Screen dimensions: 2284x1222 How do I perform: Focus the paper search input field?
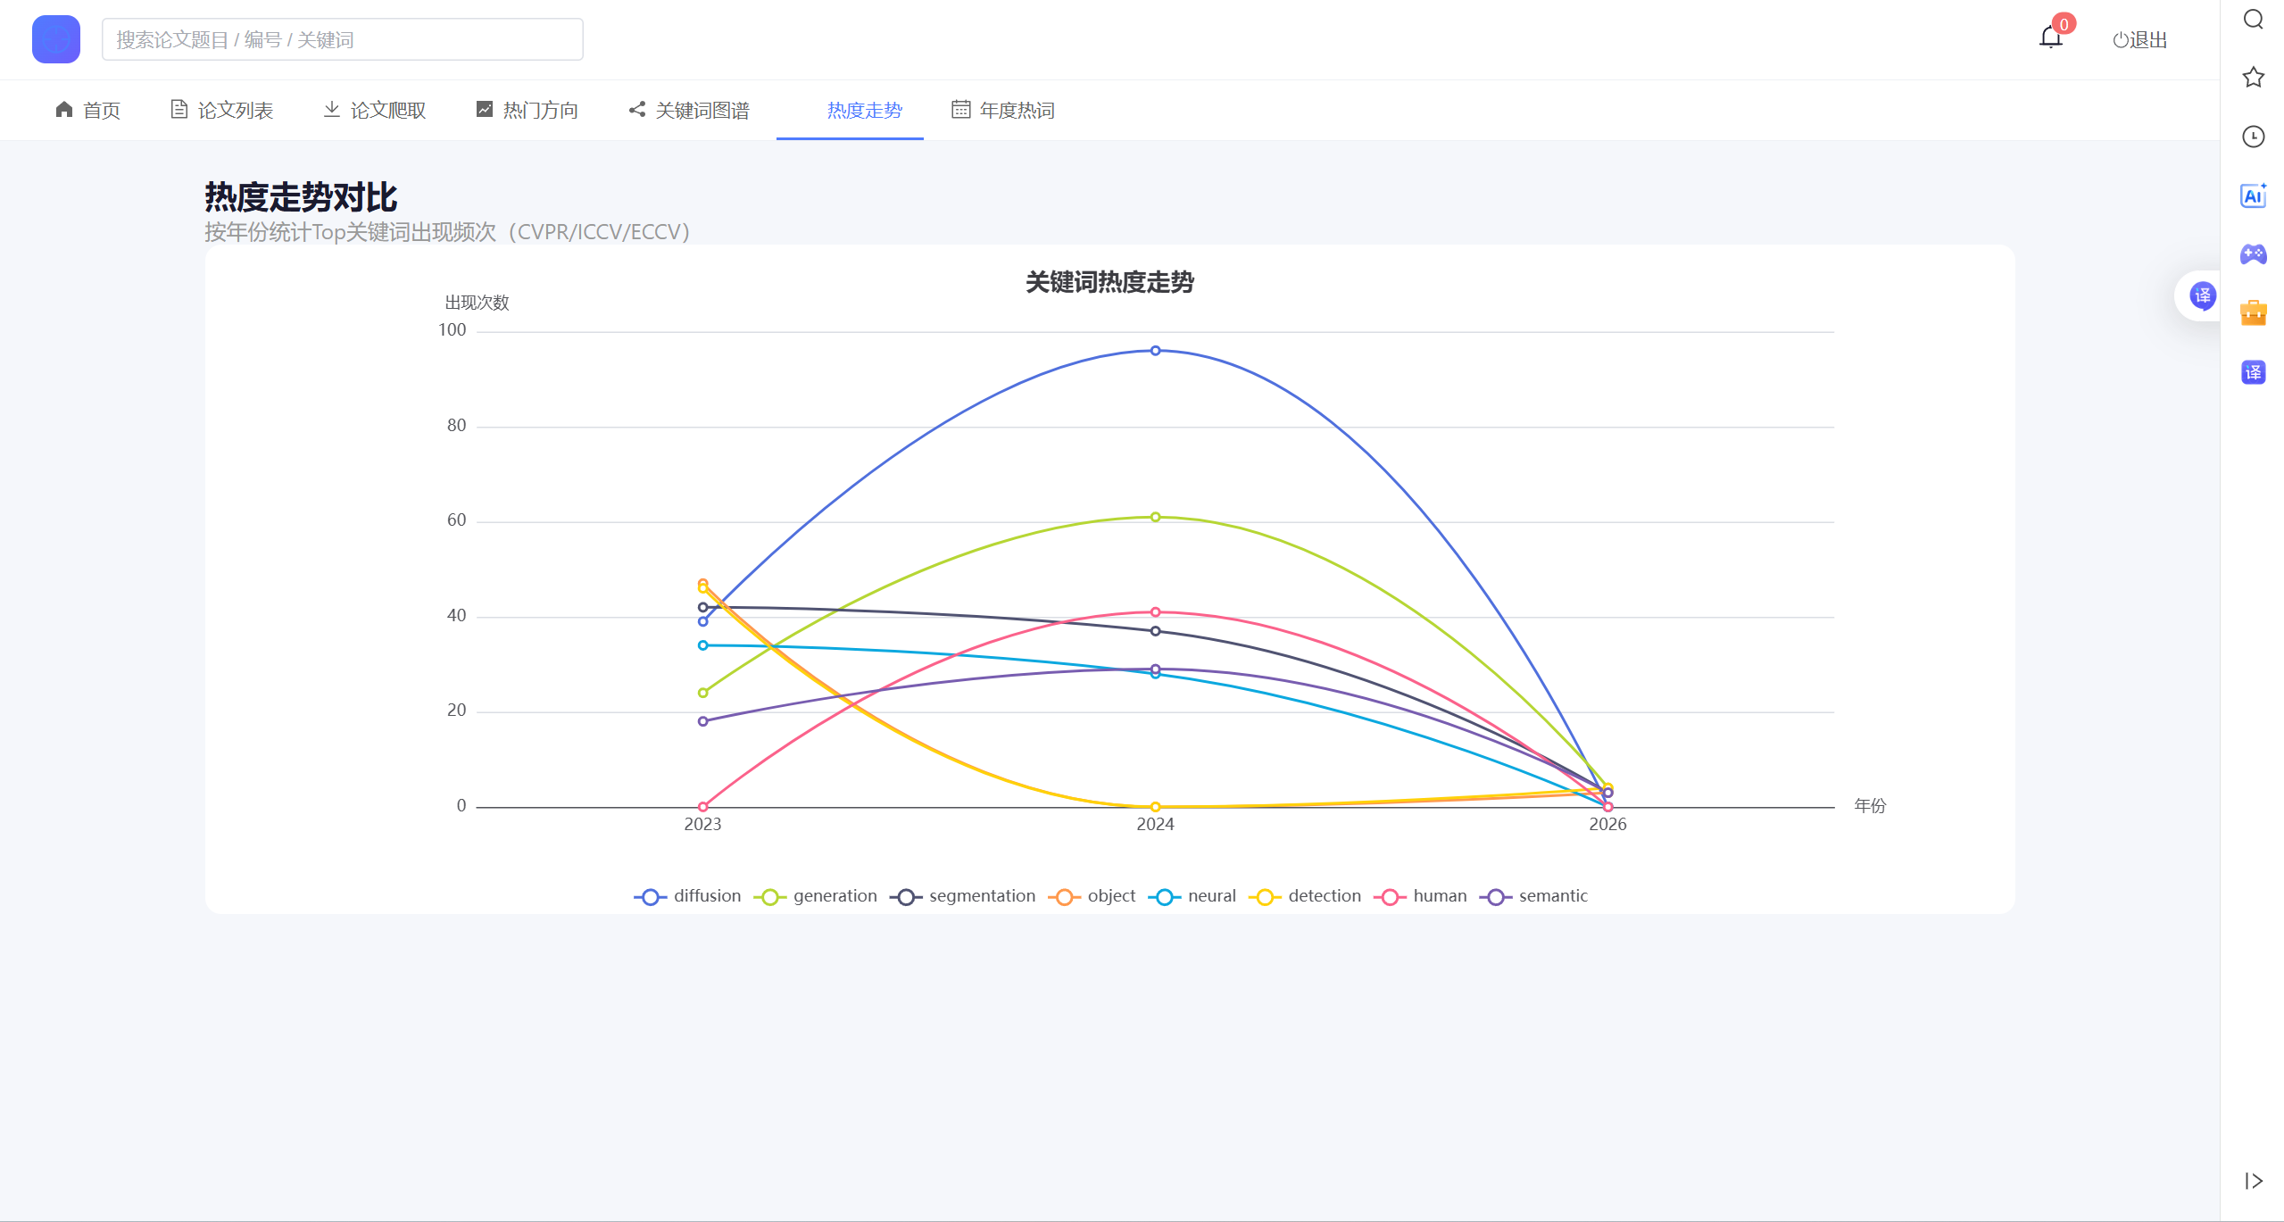tap(343, 39)
